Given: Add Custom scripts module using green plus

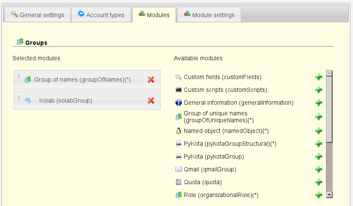Looking at the screenshot, I should point(318,90).
